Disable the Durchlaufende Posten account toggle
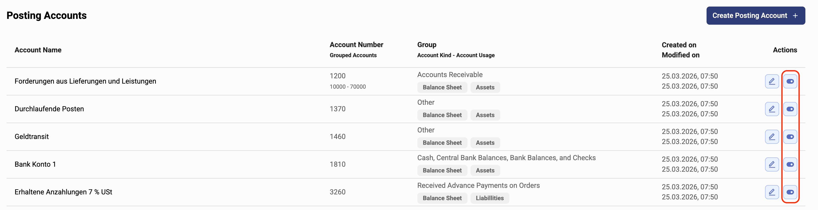This screenshot has width=818, height=210. (790, 109)
